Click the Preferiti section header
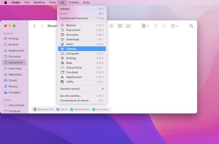 pyautogui.click(x=8, y=34)
